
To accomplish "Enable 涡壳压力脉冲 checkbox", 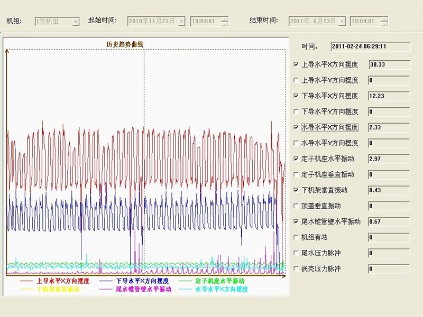I will pyautogui.click(x=296, y=269).
